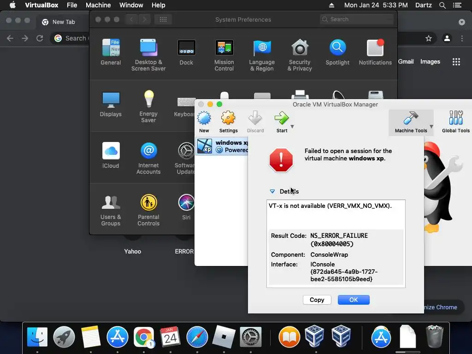This screenshot has height=354, width=472.
Task: Open Energy Saver preferences
Action: click(148, 106)
